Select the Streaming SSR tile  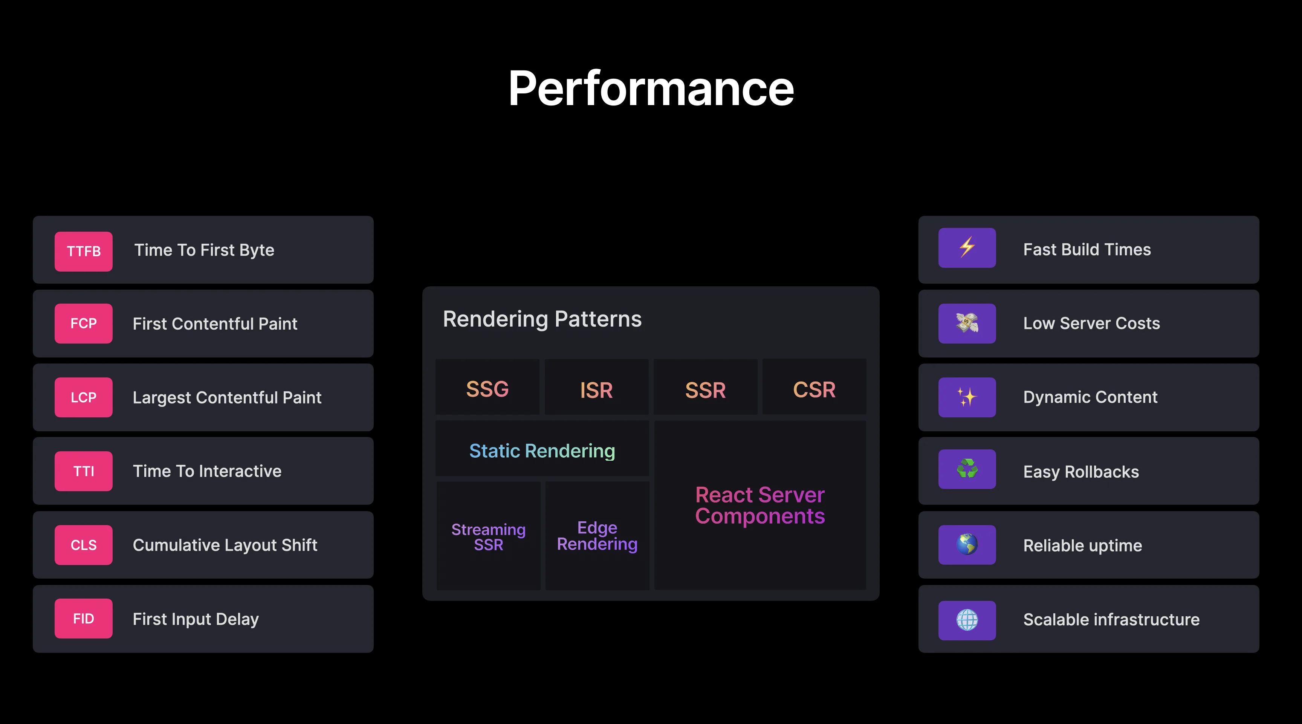click(x=488, y=536)
